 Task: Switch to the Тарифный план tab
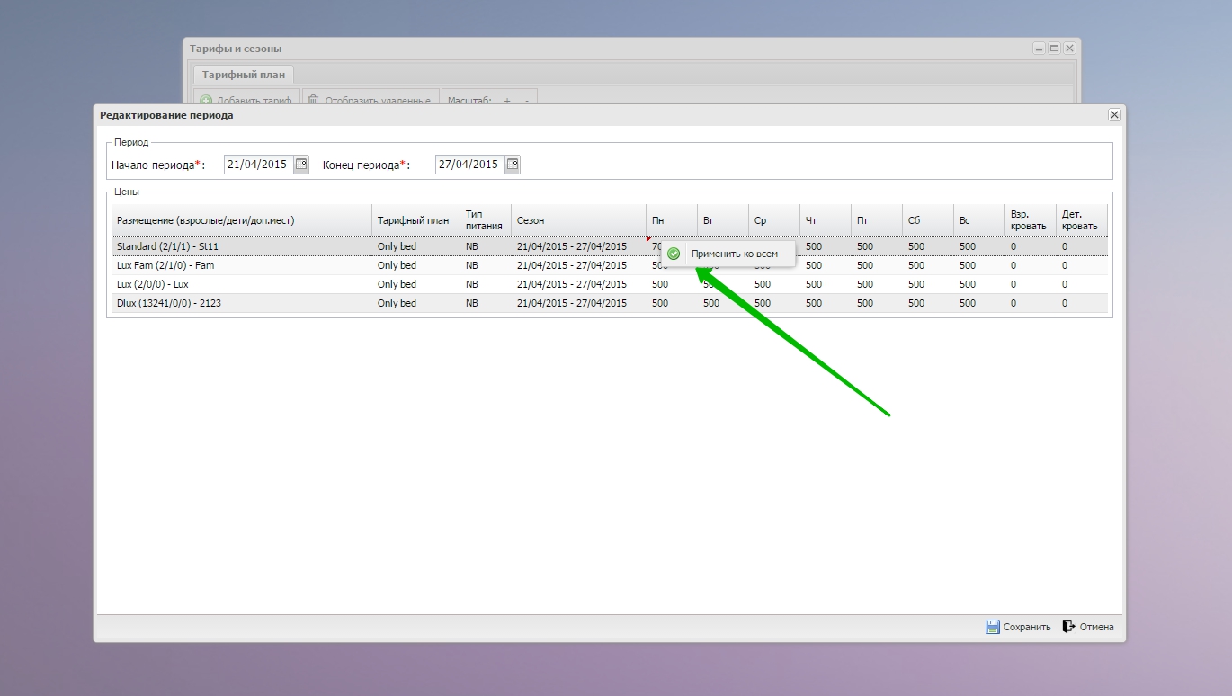point(243,75)
